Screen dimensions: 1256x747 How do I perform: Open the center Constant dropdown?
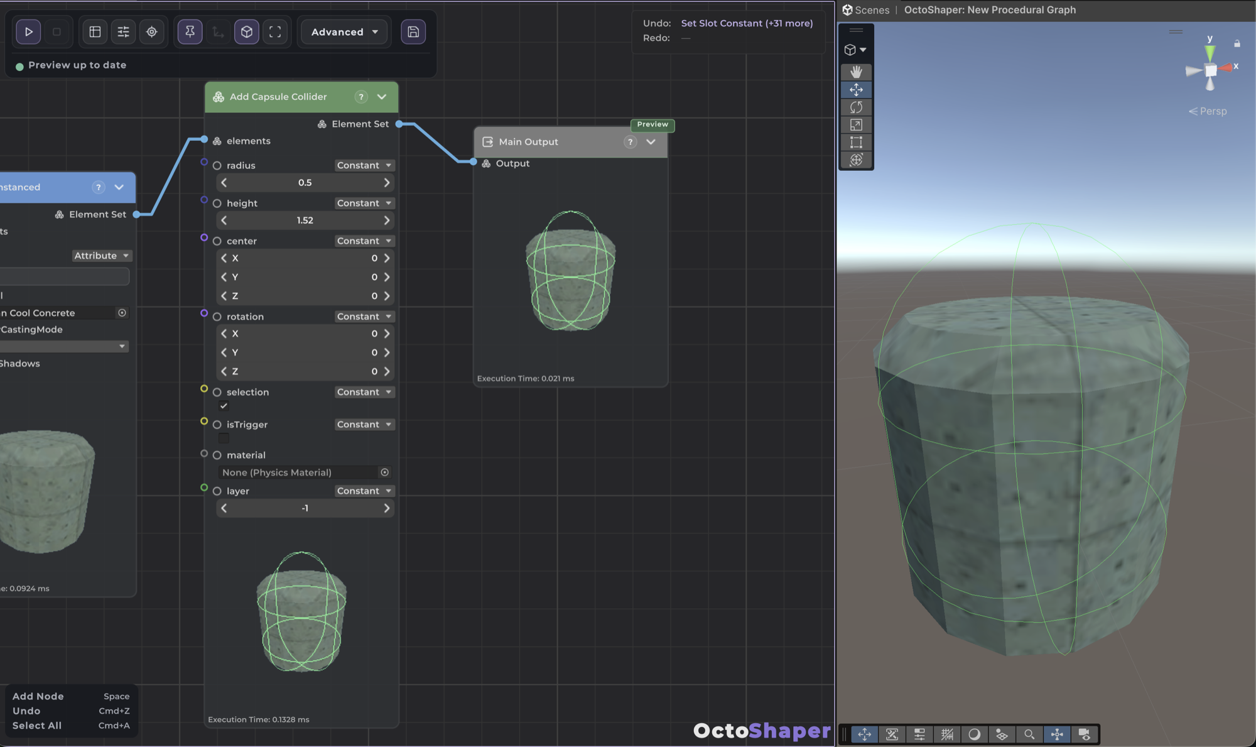click(364, 241)
